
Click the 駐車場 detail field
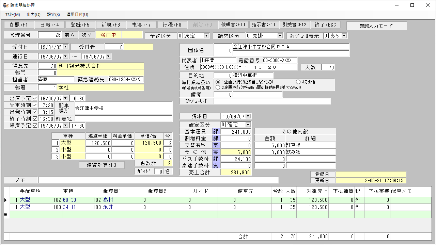point(311,145)
